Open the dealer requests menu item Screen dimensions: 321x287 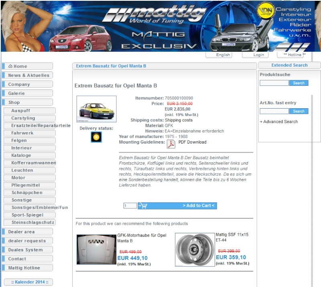pos(27,241)
